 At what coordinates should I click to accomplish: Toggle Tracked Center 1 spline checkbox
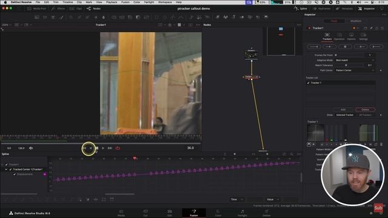[11, 170]
